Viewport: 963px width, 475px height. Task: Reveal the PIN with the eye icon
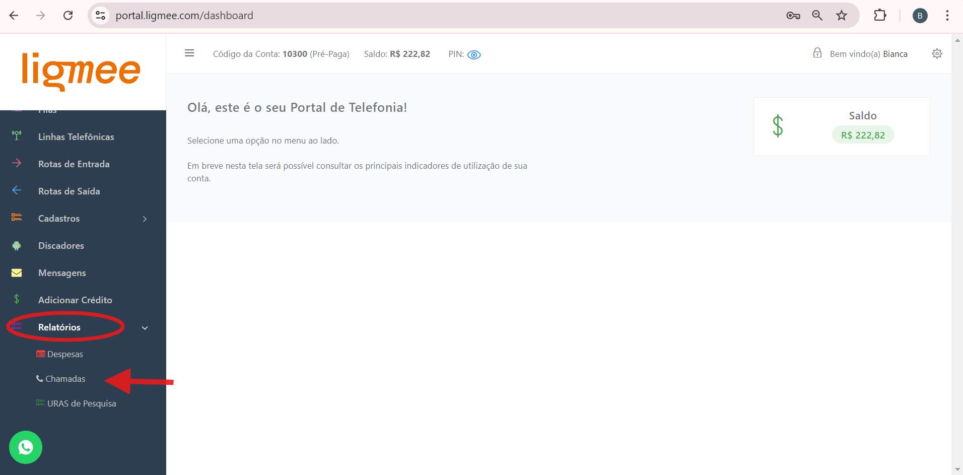click(x=474, y=54)
